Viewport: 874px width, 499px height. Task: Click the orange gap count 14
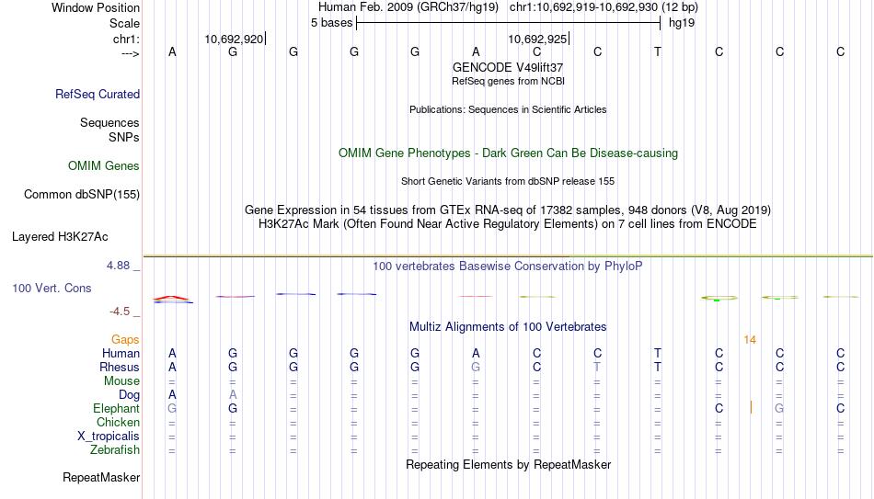click(750, 340)
